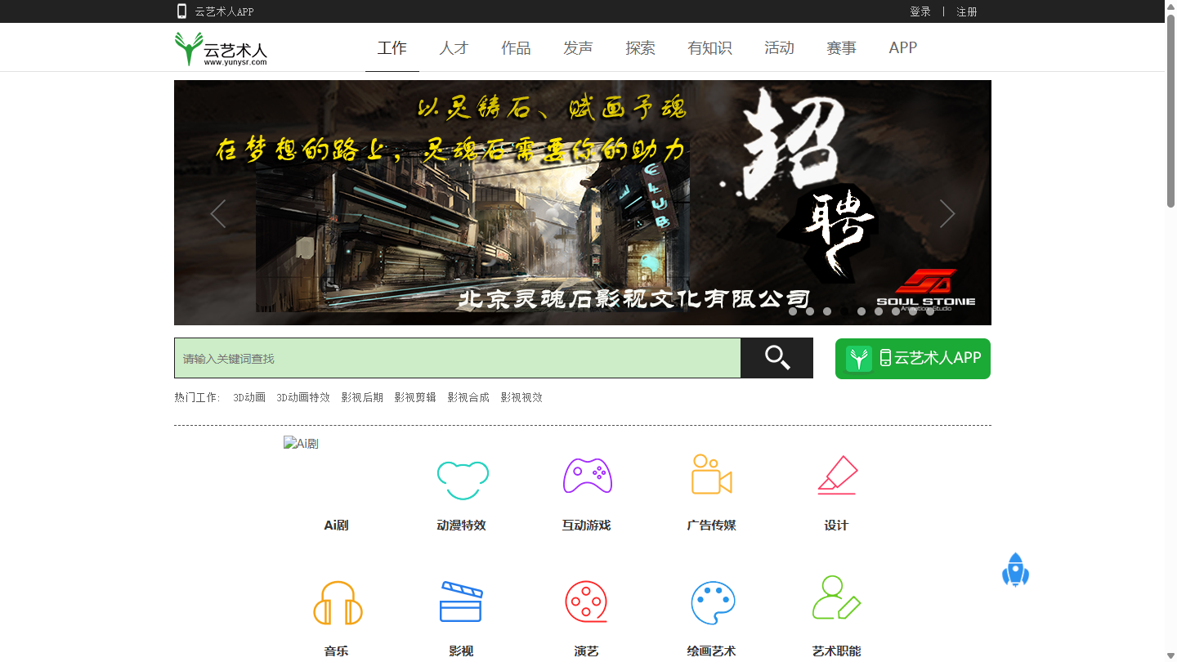This screenshot has height=662, width=1177.
Task: Click the magnifier search button
Action: point(776,358)
